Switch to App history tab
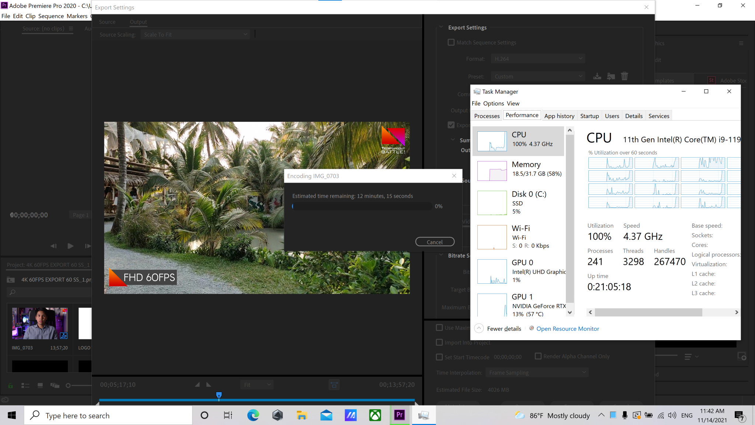This screenshot has width=755, height=425. coord(559,116)
